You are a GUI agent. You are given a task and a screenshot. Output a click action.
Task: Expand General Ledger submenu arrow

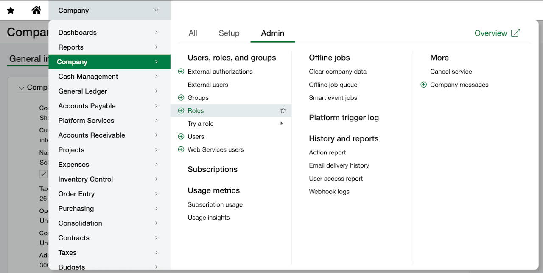(157, 91)
